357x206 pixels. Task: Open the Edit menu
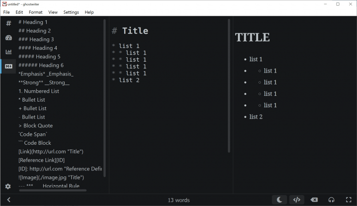19,12
